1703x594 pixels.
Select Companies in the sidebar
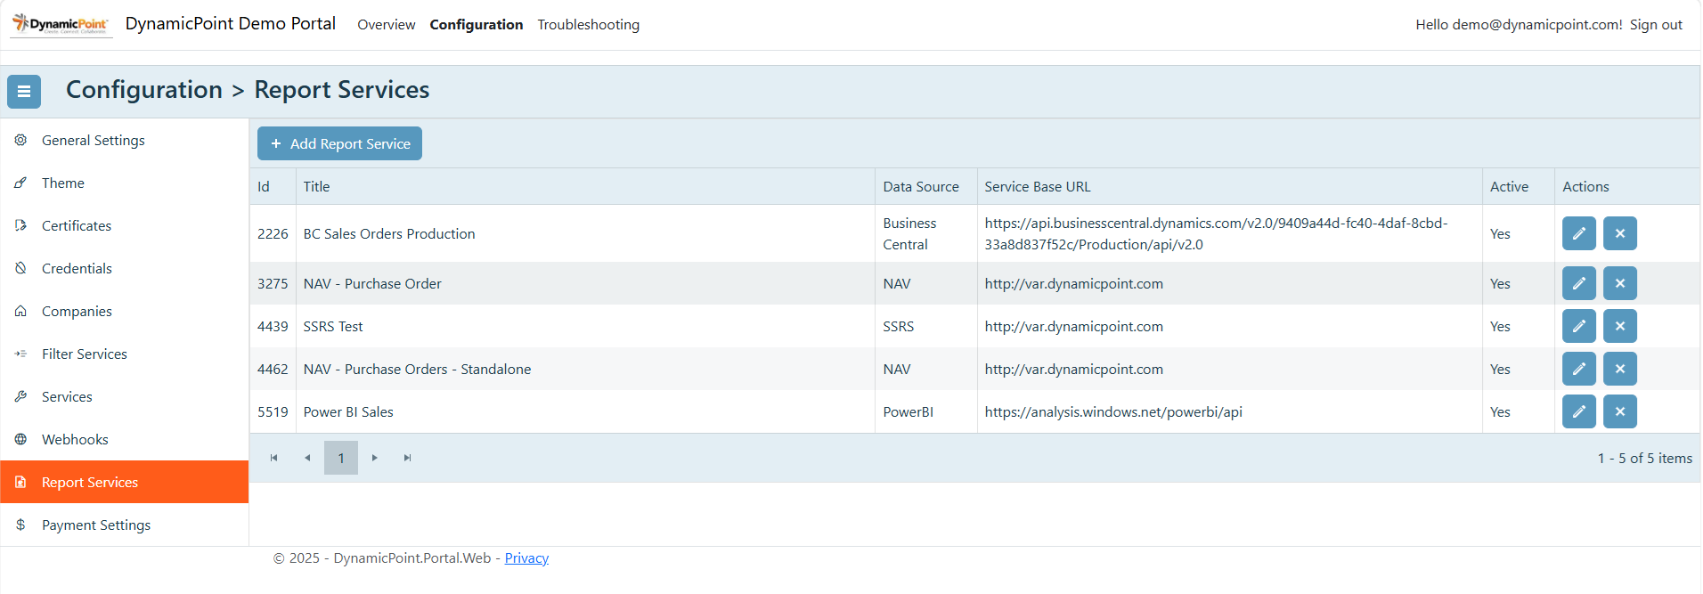coord(125,311)
